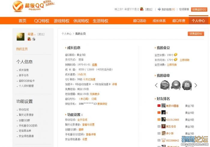Viewport: 210px width, 147px height.
Task: Open the 超Q年费 nav tab
Action: 179,21
